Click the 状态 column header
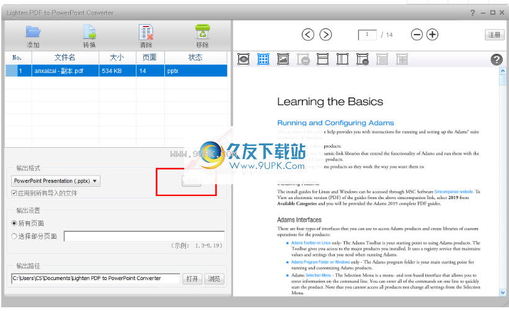Image resolution: width=509 pixels, height=311 pixels. pyautogui.click(x=196, y=58)
